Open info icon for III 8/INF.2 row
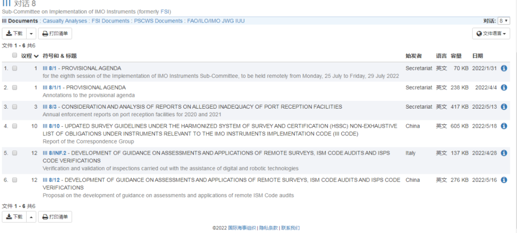Image resolution: width=517 pixels, height=233 pixels. (504, 153)
